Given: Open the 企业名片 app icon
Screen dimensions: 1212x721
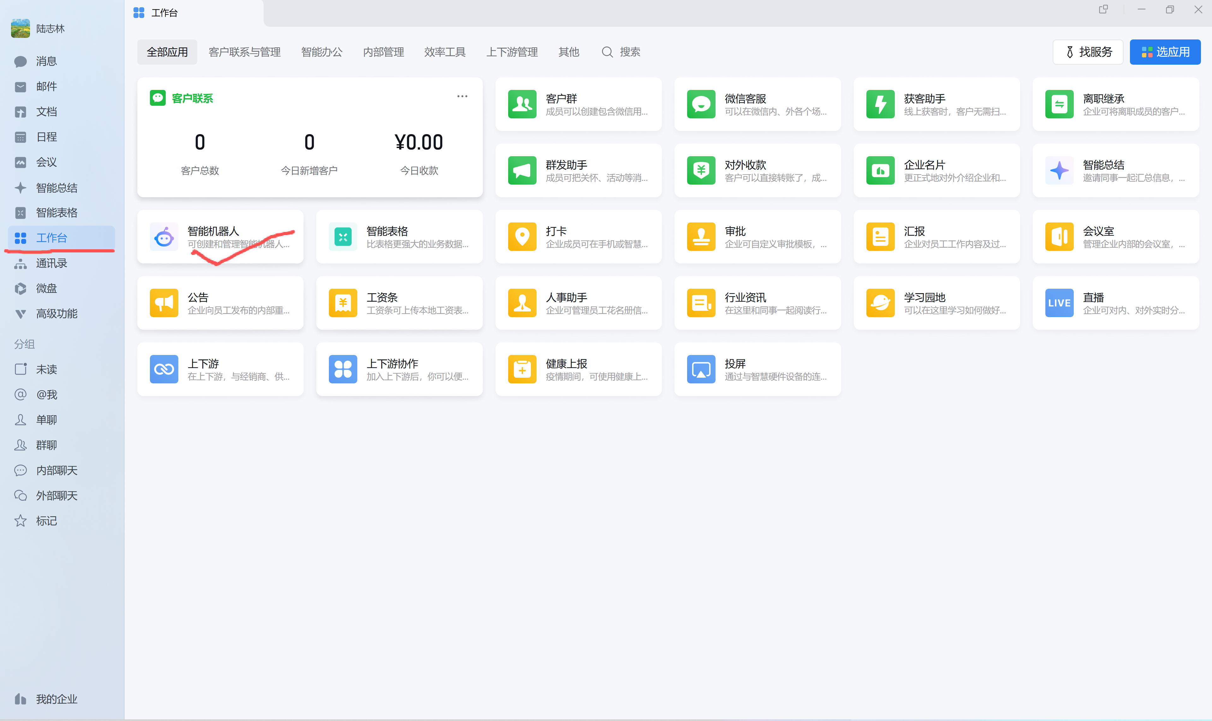Looking at the screenshot, I should pyautogui.click(x=880, y=170).
